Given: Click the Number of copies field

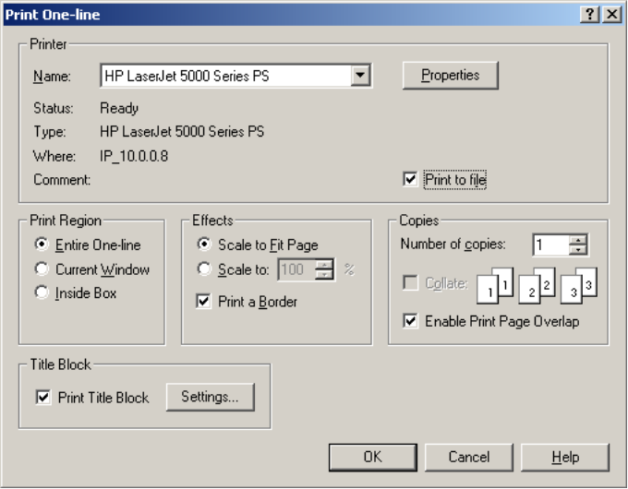Looking at the screenshot, I should pyautogui.click(x=551, y=244).
